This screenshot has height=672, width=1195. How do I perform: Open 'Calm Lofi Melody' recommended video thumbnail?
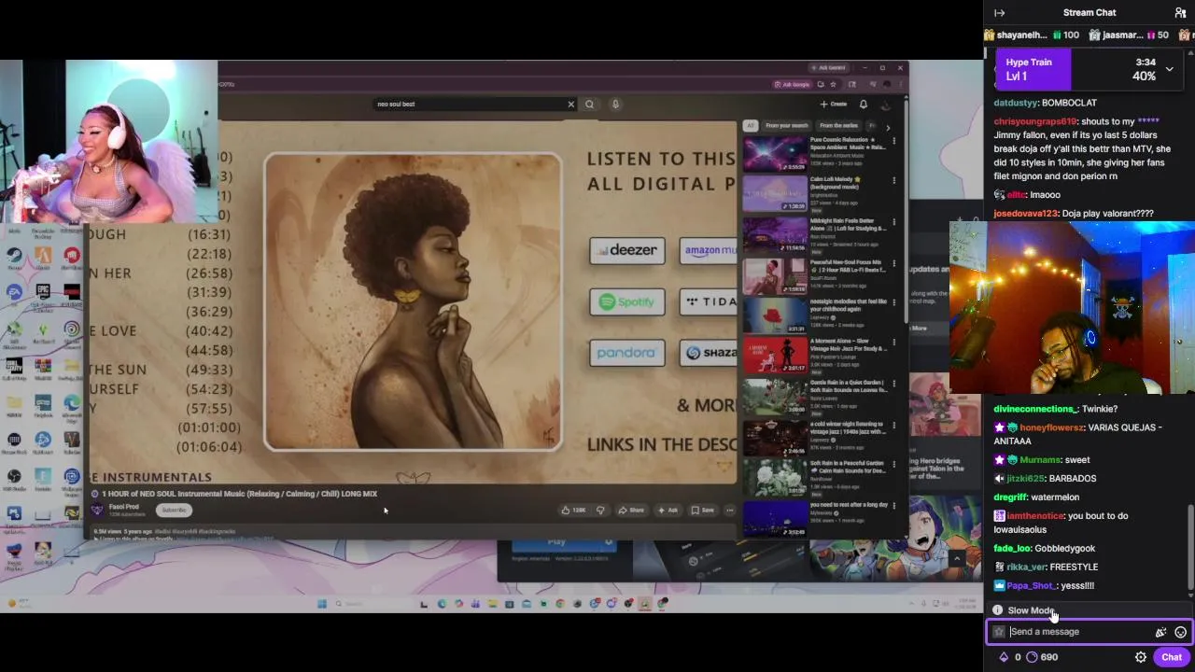pyautogui.click(x=774, y=194)
